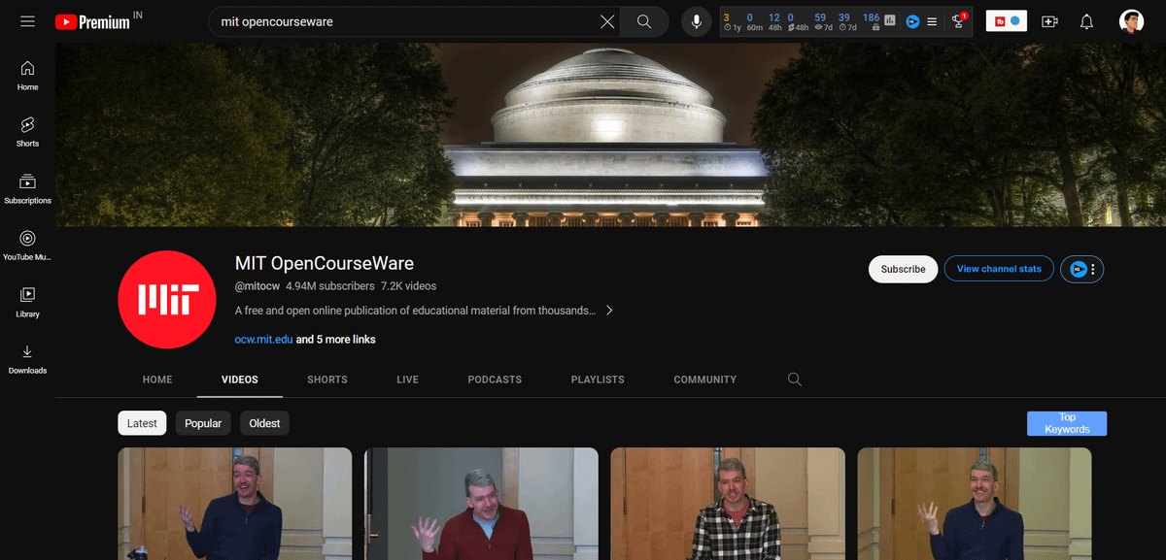Open the ocw.mit.edu link
Screen dimensions: 1166x560
pos(263,340)
